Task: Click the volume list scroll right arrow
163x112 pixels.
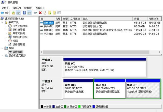Action: (160, 52)
